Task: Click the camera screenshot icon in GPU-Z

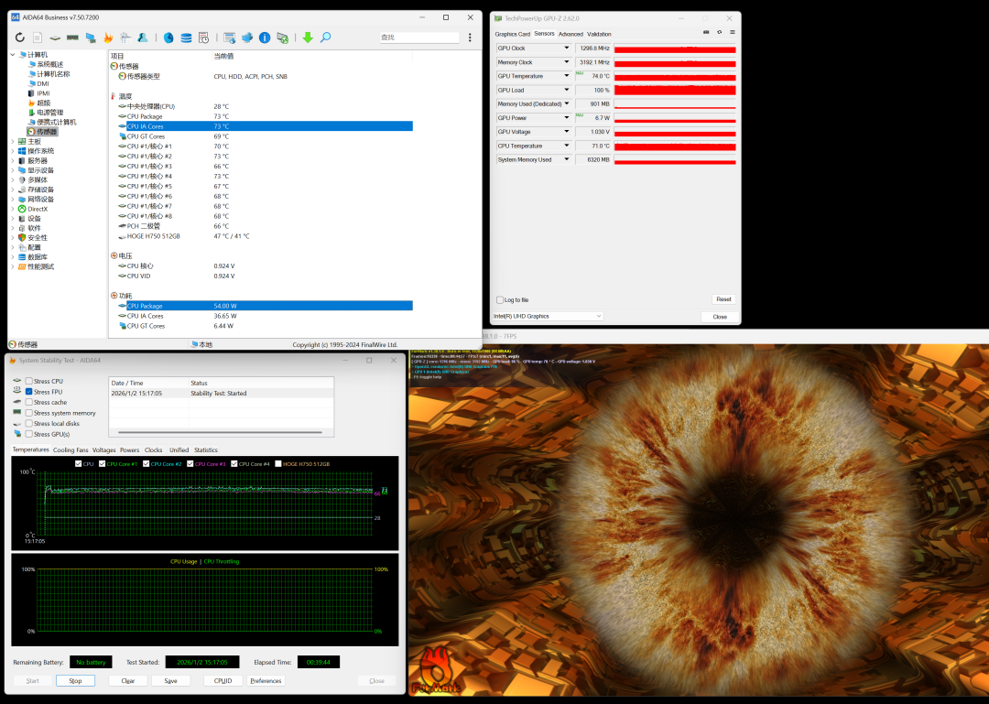Action: [x=706, y=32]
